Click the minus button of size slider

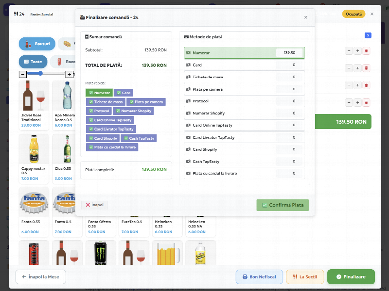pyautogui.click(x=23, y=74)
